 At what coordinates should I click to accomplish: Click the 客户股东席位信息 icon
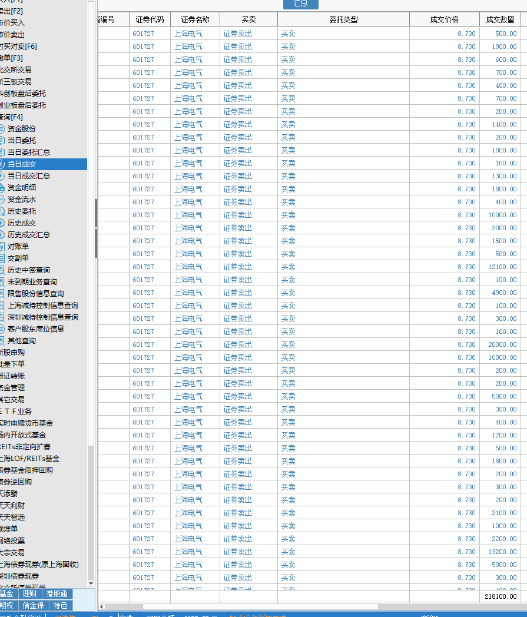click(2, 329)
